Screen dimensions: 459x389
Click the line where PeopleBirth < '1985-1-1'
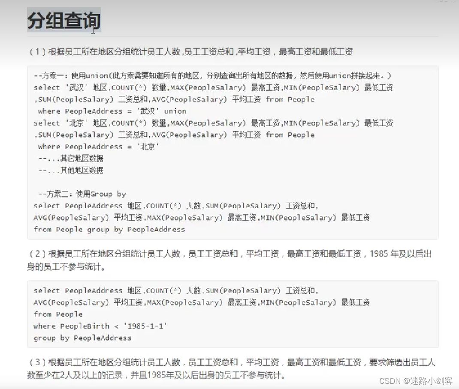(x=100, y=326)
